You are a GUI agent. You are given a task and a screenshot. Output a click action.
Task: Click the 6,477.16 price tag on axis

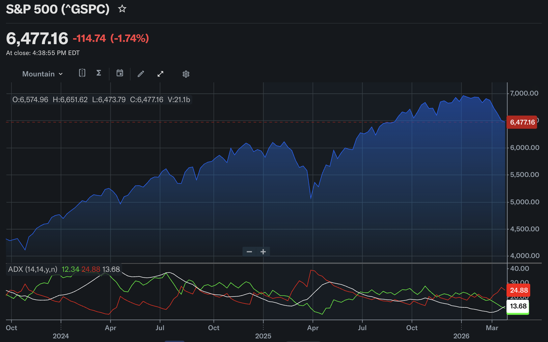coord(522,122)
